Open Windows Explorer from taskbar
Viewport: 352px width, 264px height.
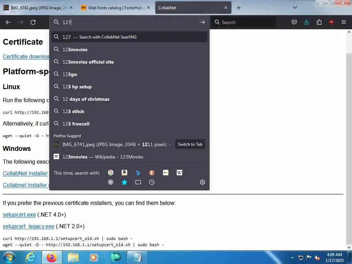tap(73, 257)
